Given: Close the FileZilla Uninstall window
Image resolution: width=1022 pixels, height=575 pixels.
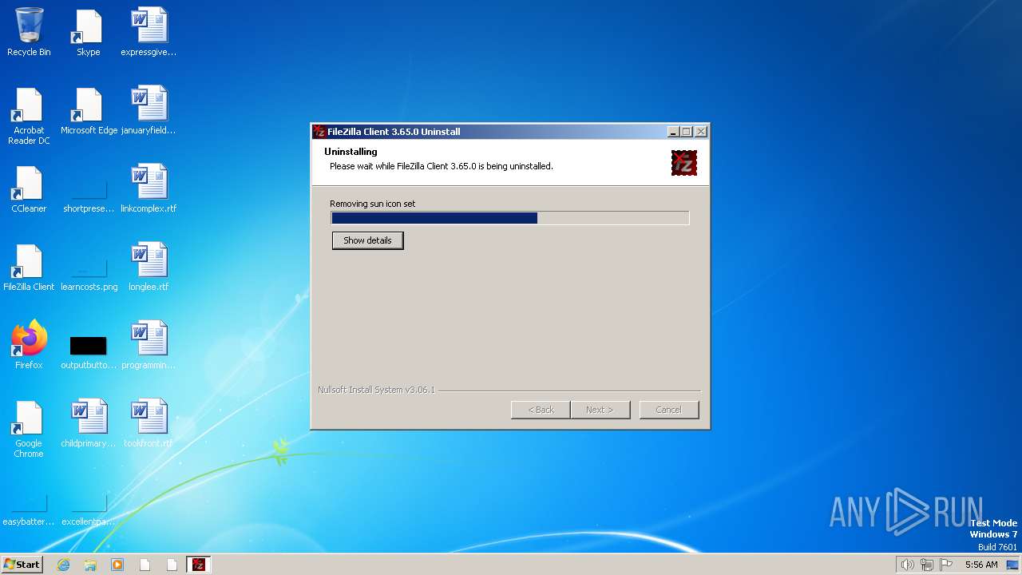Looking at the screenshot, I should 701,132.
